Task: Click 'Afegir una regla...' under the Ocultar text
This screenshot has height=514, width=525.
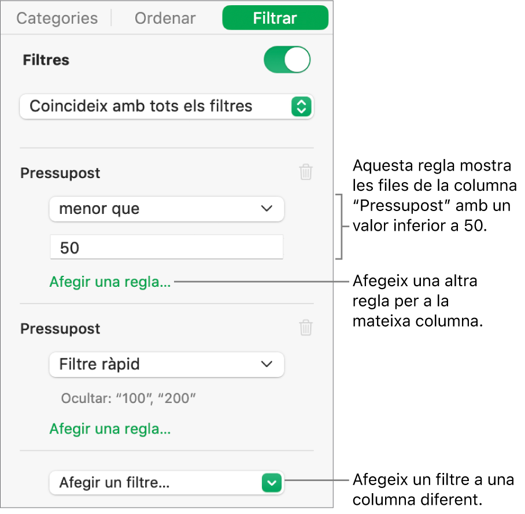Action: point(110,428)
